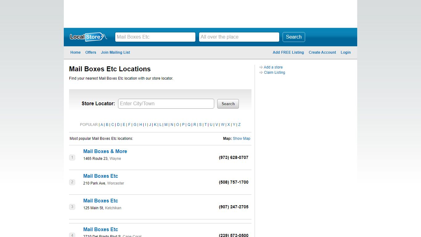Filter locations by letter T
421x237 pixels.
(x=206, y=125)
